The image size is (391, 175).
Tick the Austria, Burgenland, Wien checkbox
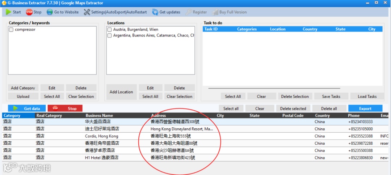109,30
